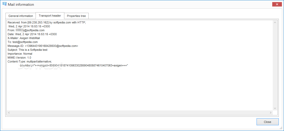The width and height of the screenshot is (284, 131).
Task: Click the 'From:' sender address line
Action: click(26, 30)
